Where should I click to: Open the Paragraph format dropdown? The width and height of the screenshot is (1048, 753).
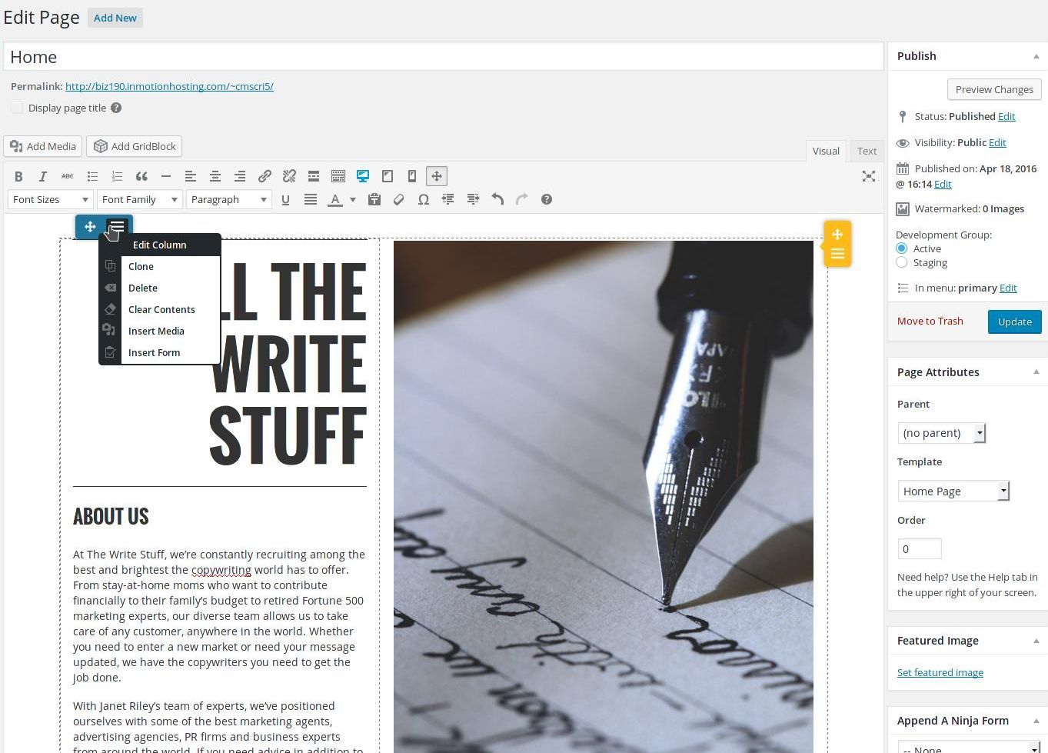point(228,199)
